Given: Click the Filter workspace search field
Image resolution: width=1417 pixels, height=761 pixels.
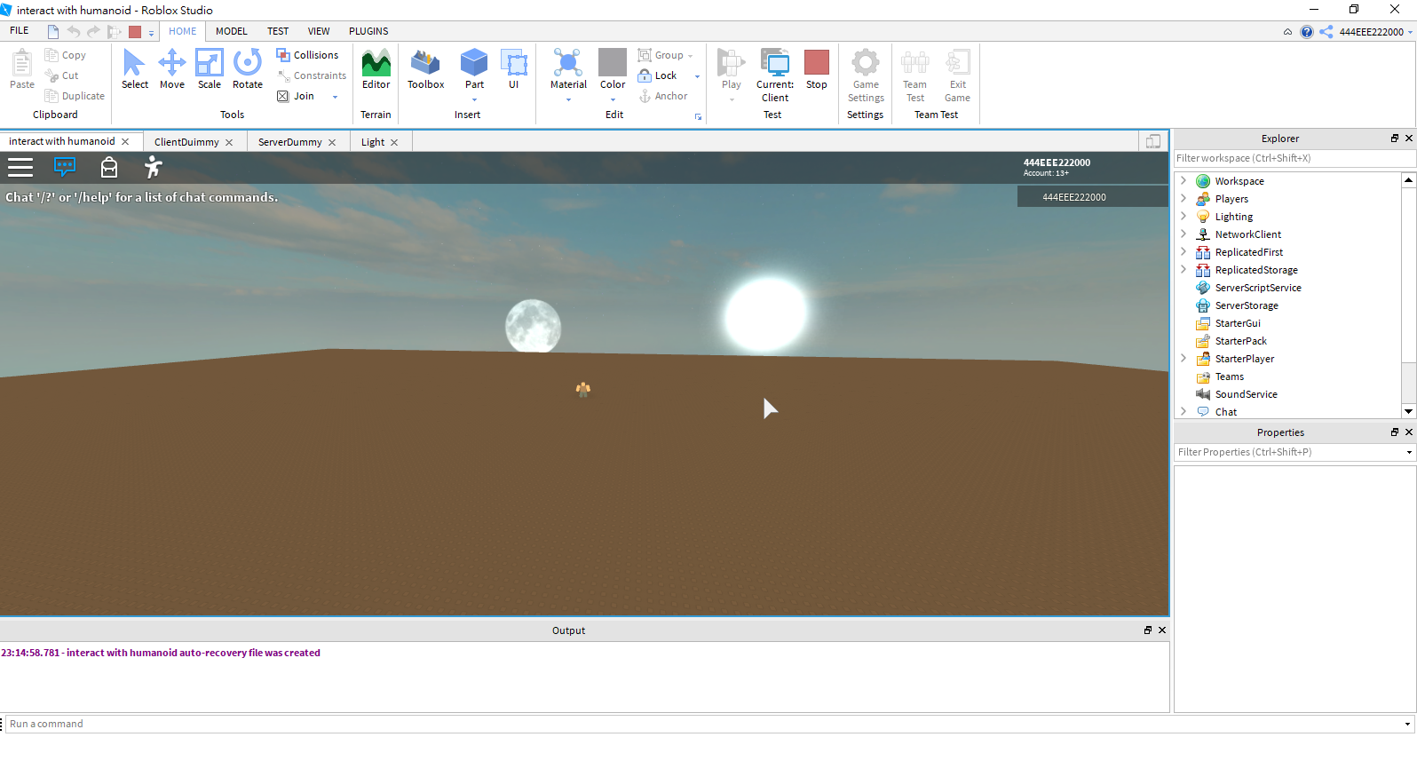Looking at the screenshot, I should click(x=1294, y=158).
